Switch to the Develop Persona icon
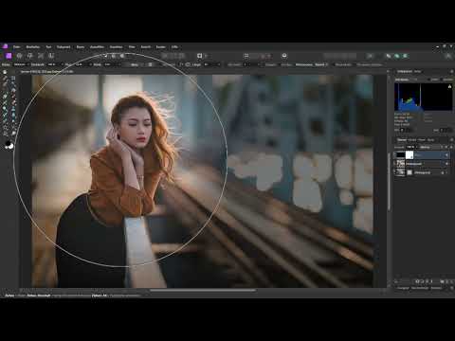The image size is (455, 341). (x=30, y=56)
